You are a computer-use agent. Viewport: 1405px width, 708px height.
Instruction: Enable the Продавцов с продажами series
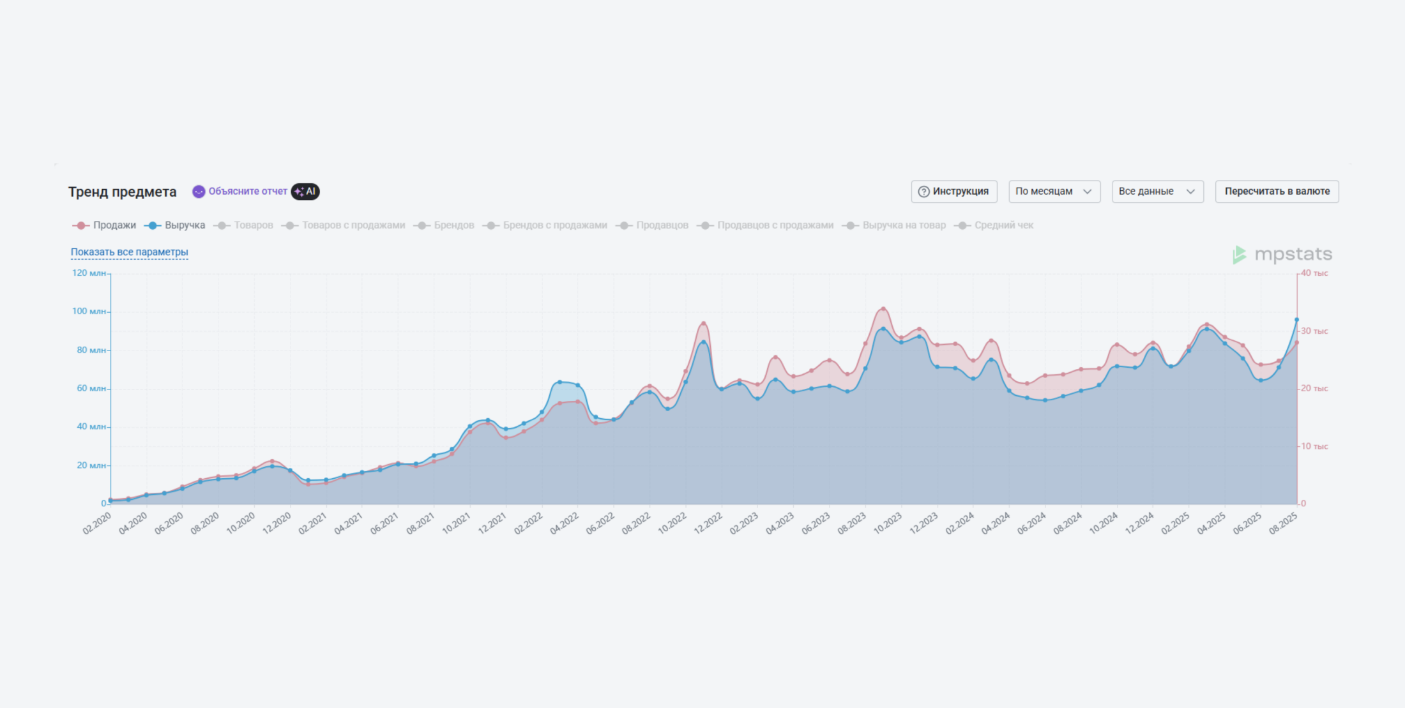775,225
